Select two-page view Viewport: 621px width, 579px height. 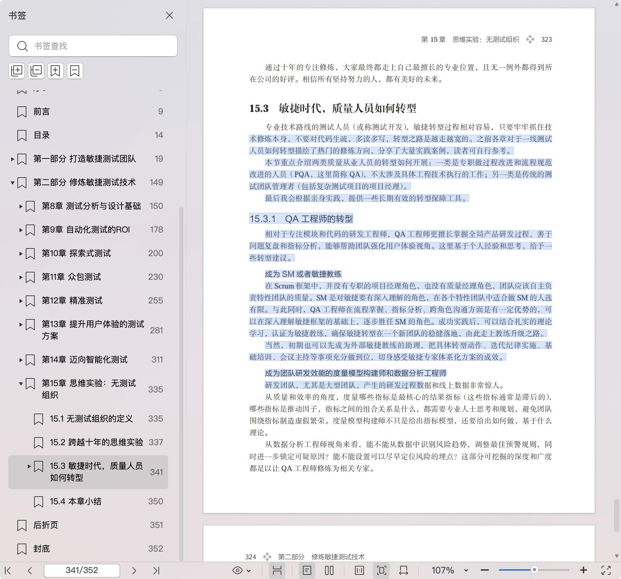click(x=329, y=570)
